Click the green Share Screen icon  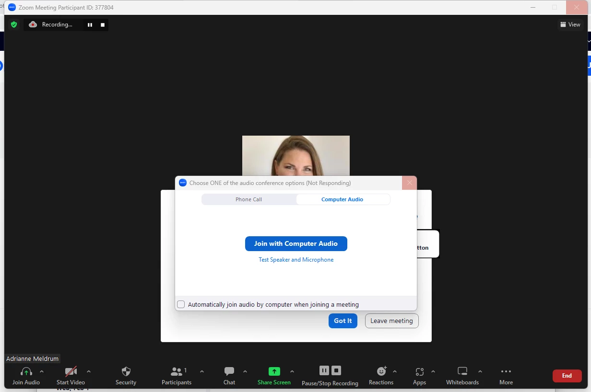tap(274, 371)
